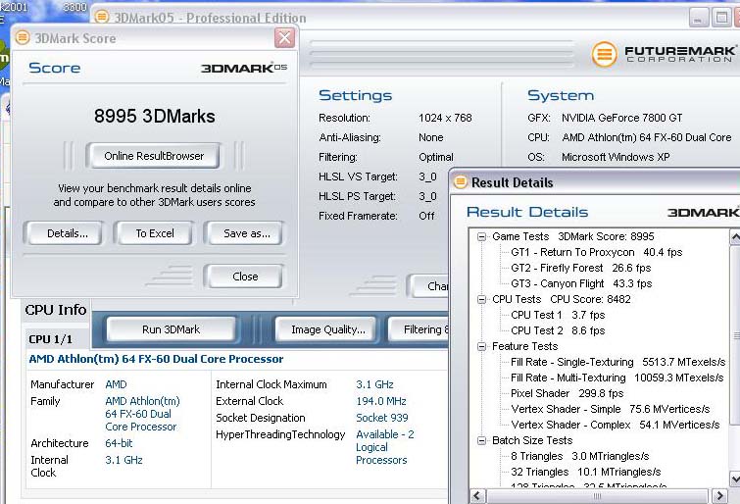Collapse the Game Tests tree node
Image resolution: width=740 pixels, height=504 pixels.
tap(481, 236)
